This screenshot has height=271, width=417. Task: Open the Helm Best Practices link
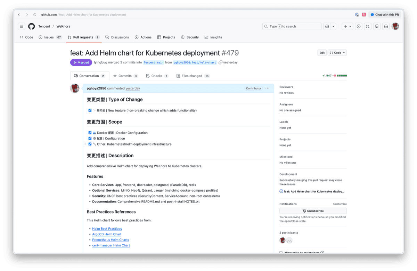click(x=107, y=228)
